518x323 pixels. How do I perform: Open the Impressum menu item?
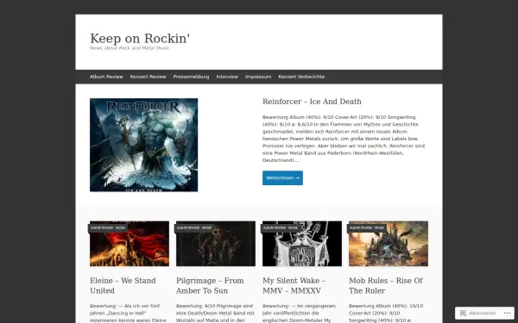coord(258,77)
